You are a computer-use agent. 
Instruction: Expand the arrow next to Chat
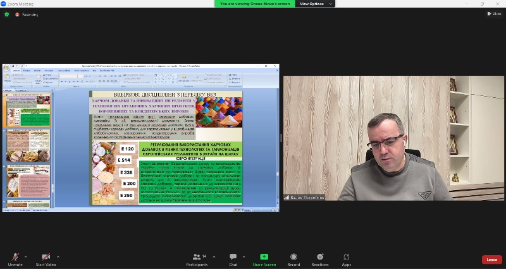click(x=244, y=257)
